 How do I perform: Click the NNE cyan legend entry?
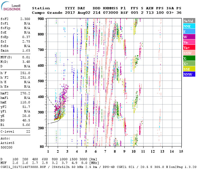tap(189, 26)
